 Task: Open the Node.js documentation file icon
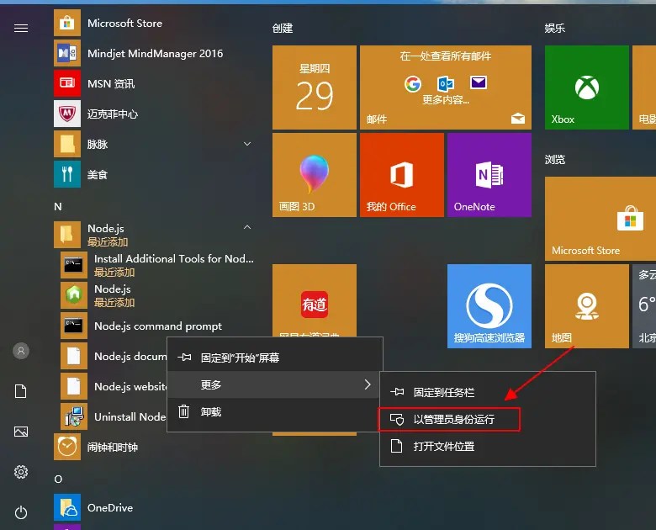tap(74, 356)
